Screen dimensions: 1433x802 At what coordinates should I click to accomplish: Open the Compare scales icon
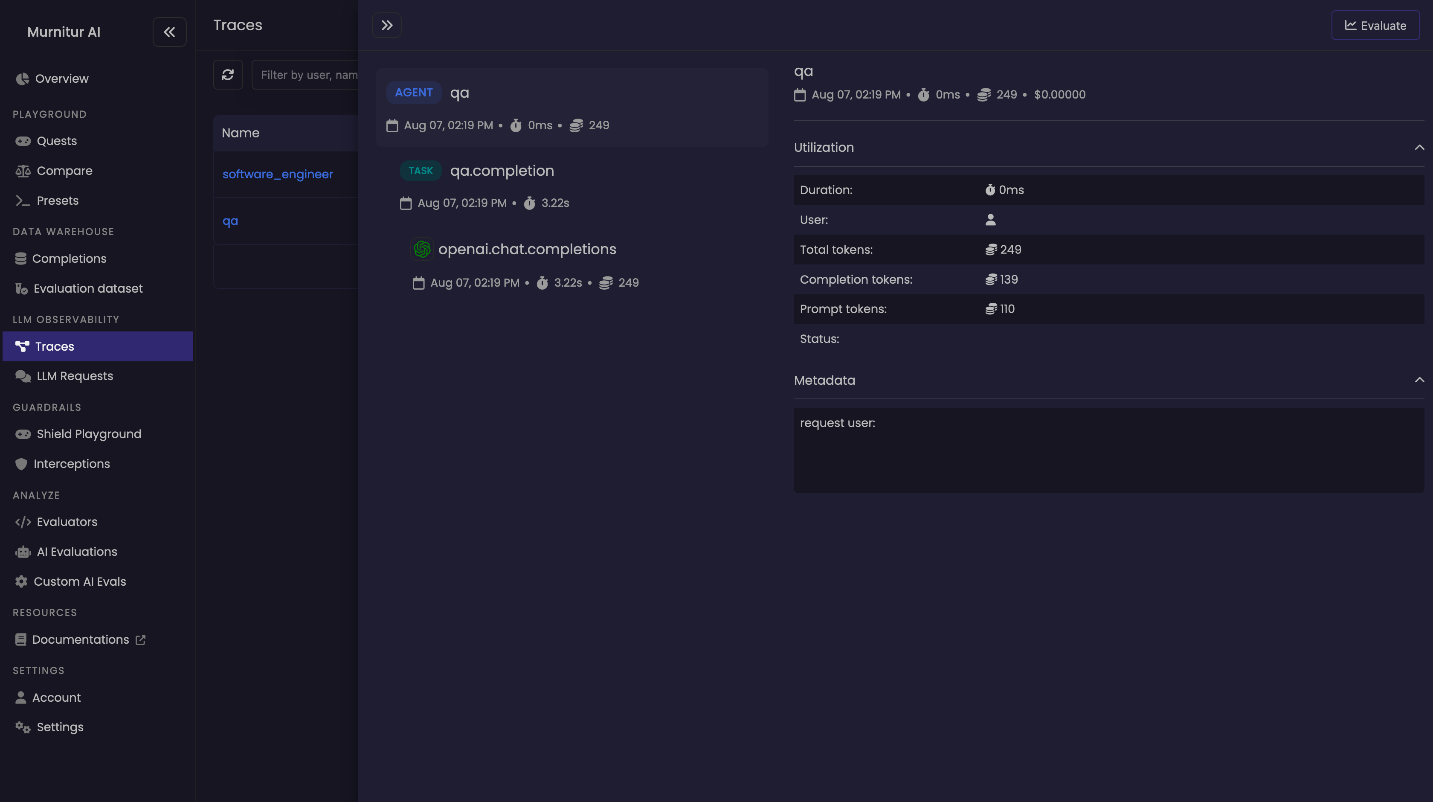23,171
